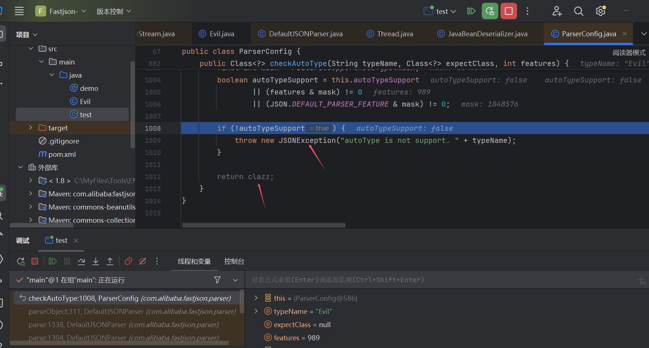The width and height of the screenshot is (649, 348).
Task: Collapse the src folder
Action: pos(31,49)
